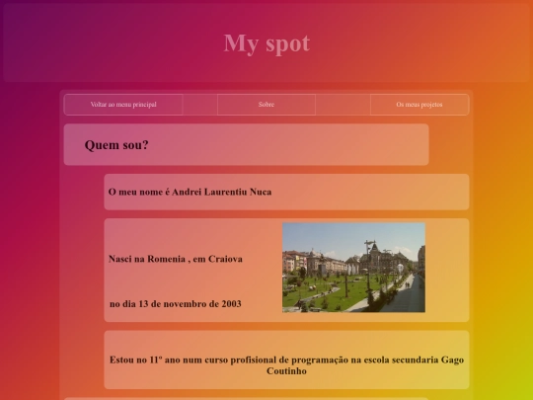The width and height of the screenshot is (533, 400).
Task: Click the text 'no dia 13 de novembro de 2003'
Action: tap(176, 304)
